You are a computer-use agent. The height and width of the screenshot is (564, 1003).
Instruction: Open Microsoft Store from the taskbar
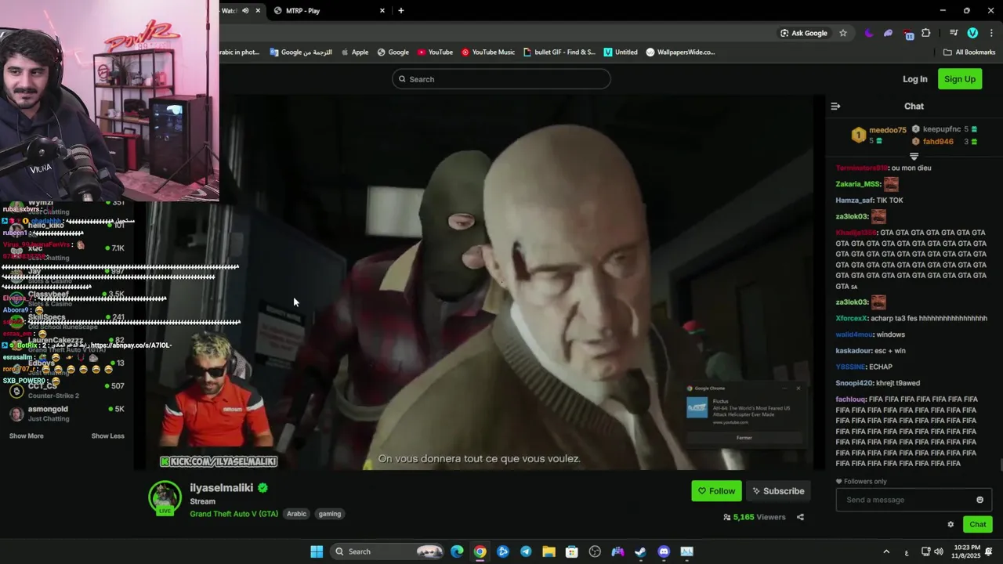[572, 551]
